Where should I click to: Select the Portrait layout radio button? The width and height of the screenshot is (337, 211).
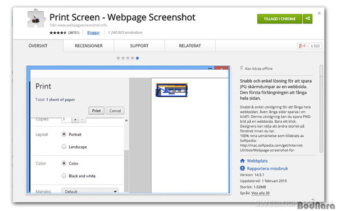[64, 134]
